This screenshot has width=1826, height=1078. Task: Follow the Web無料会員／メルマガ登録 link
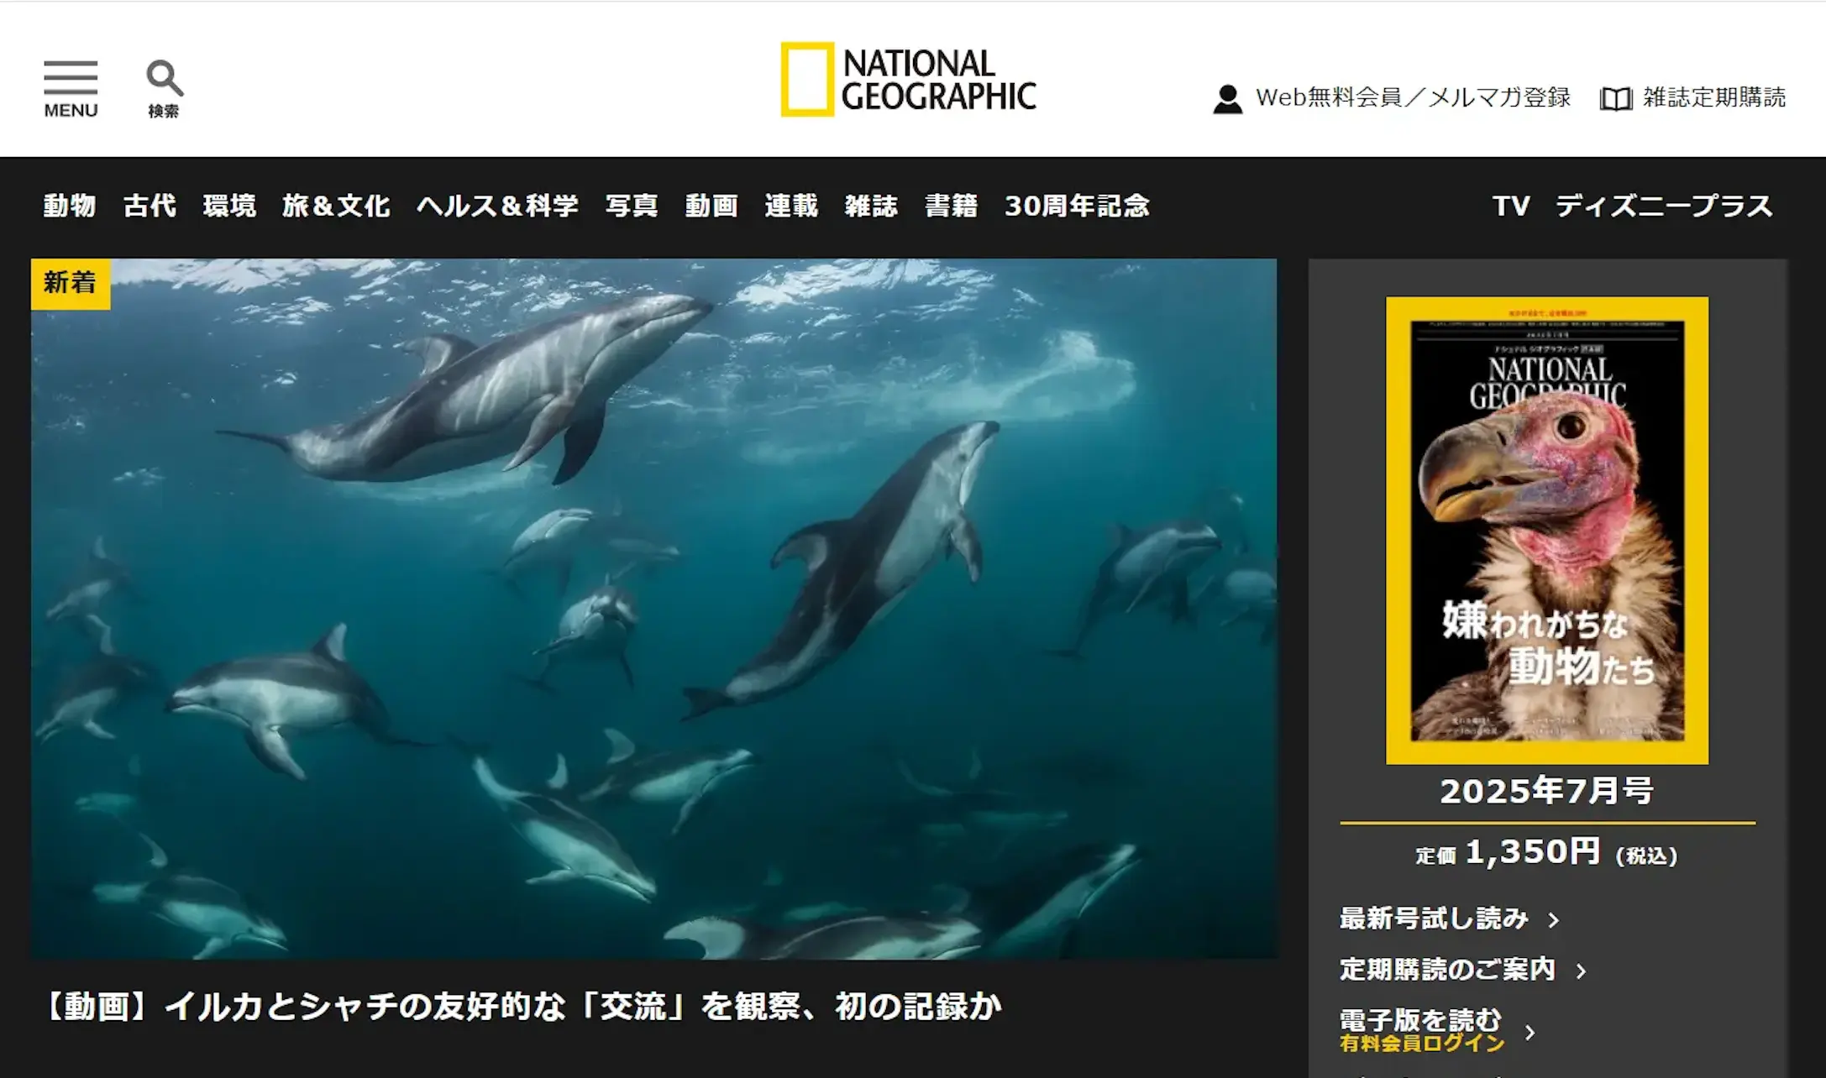1413,97
